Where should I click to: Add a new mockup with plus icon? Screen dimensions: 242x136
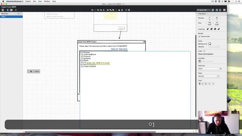[x=16, y=10]
